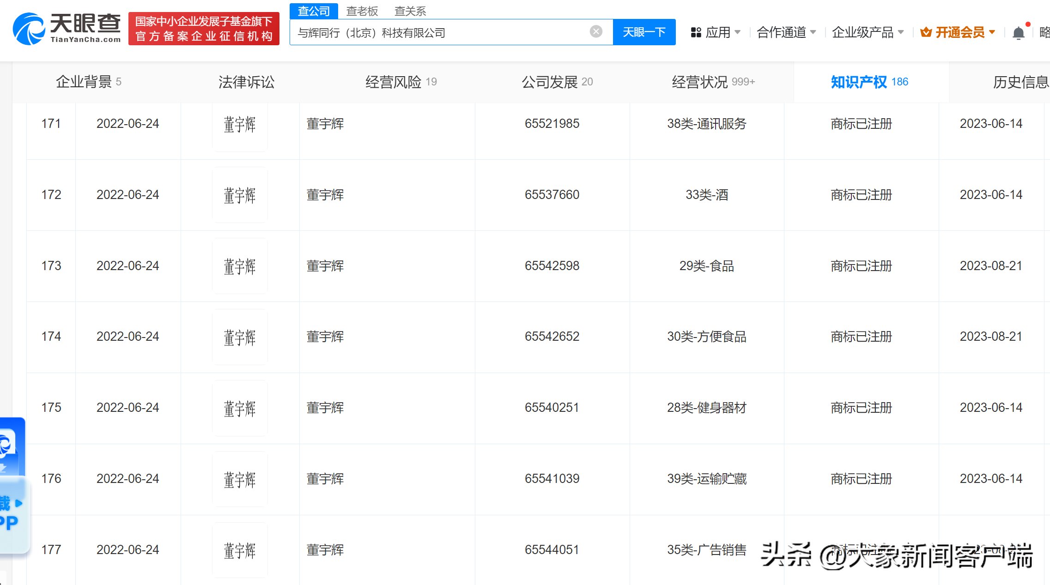Viewport: 1050px width, 585px height.
Task: Click category 38类-通讯服务
Action: pos(707,124)
